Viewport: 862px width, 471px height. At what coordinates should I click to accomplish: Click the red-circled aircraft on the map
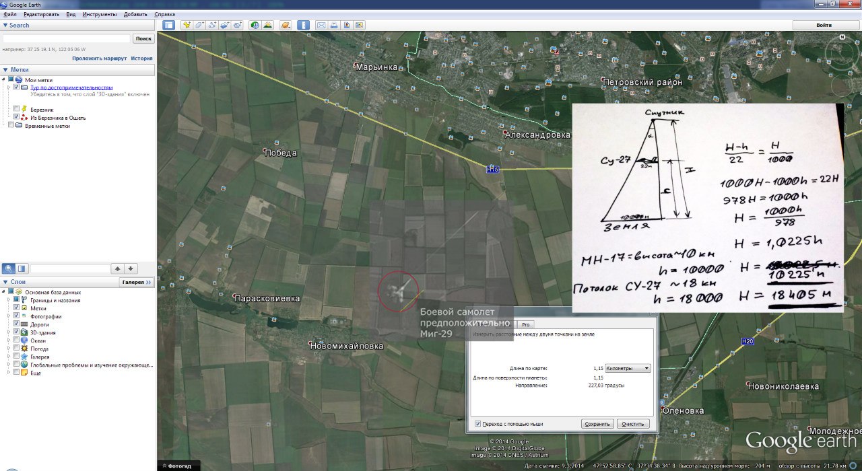click(x=399, y=291)
